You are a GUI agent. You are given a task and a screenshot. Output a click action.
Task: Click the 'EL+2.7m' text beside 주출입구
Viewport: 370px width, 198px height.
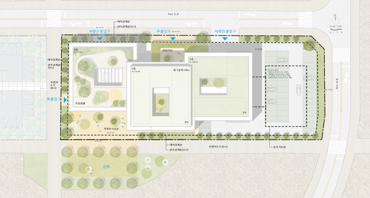tap(176, 31)
